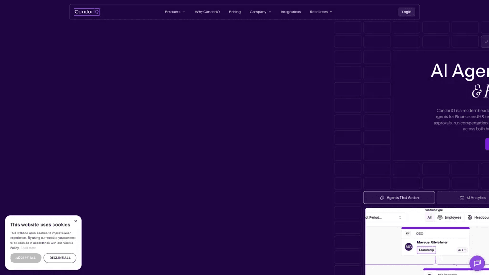Select the All position type filter

click(x=429, y=217)
